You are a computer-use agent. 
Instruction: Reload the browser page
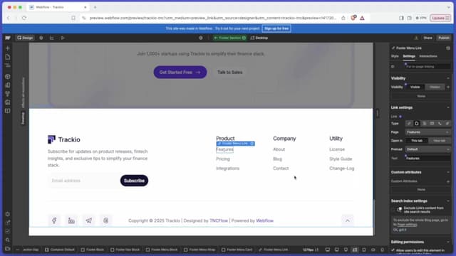pyautogui.click(x=24, y=18)
